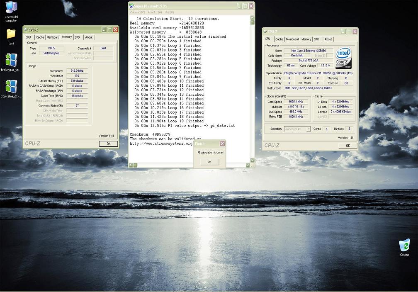Close the Finish dialog with X
Screen dimensions: 418x292
pyautogui.click(x=222, y=144)
